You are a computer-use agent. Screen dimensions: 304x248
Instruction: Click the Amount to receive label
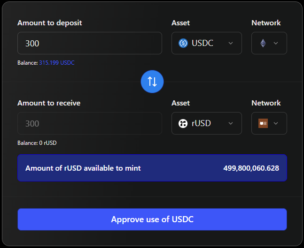pos(49,103)
